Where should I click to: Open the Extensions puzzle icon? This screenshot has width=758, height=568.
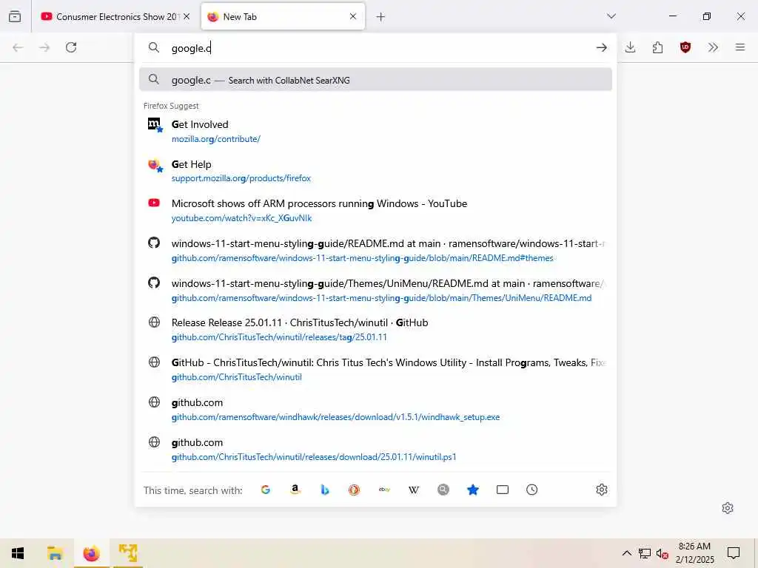tap(657, 47)
